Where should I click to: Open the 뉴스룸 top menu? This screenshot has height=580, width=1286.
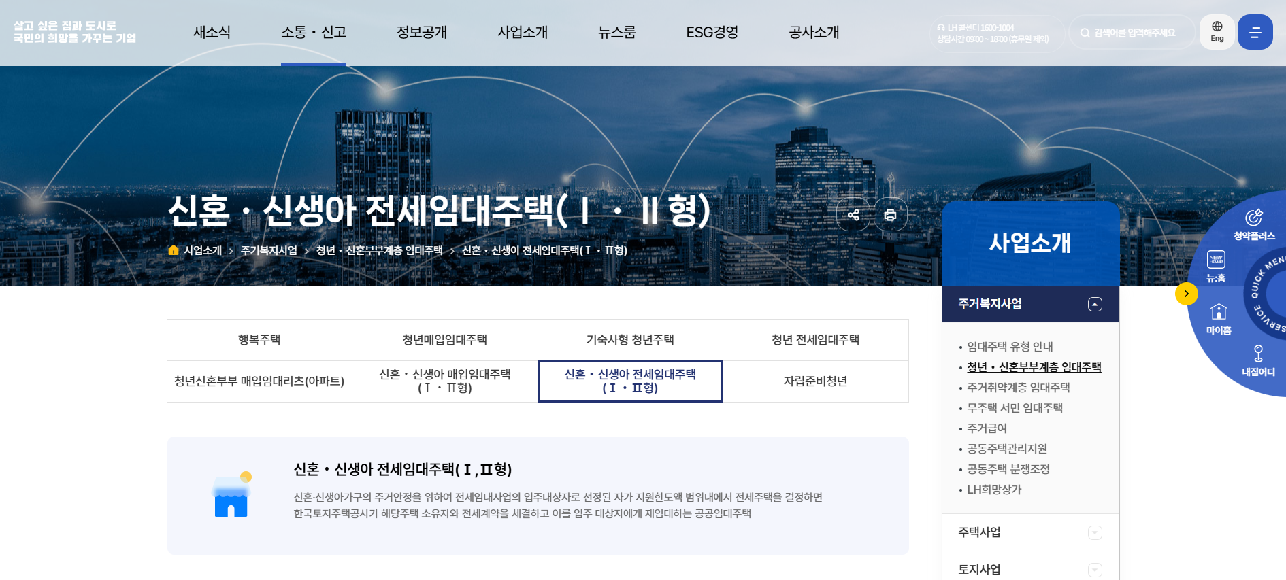616,32
